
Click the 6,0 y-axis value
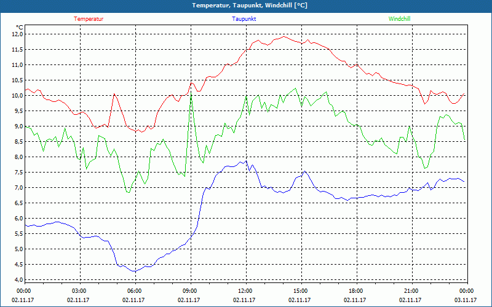pyautogui.click(x=19, y=219)
